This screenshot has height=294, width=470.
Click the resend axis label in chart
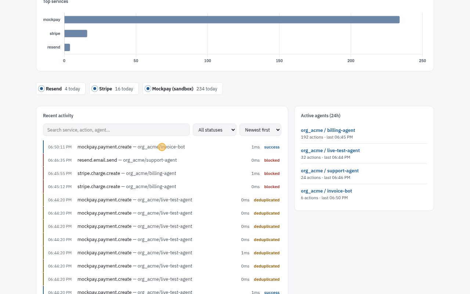tap(54, 47)
